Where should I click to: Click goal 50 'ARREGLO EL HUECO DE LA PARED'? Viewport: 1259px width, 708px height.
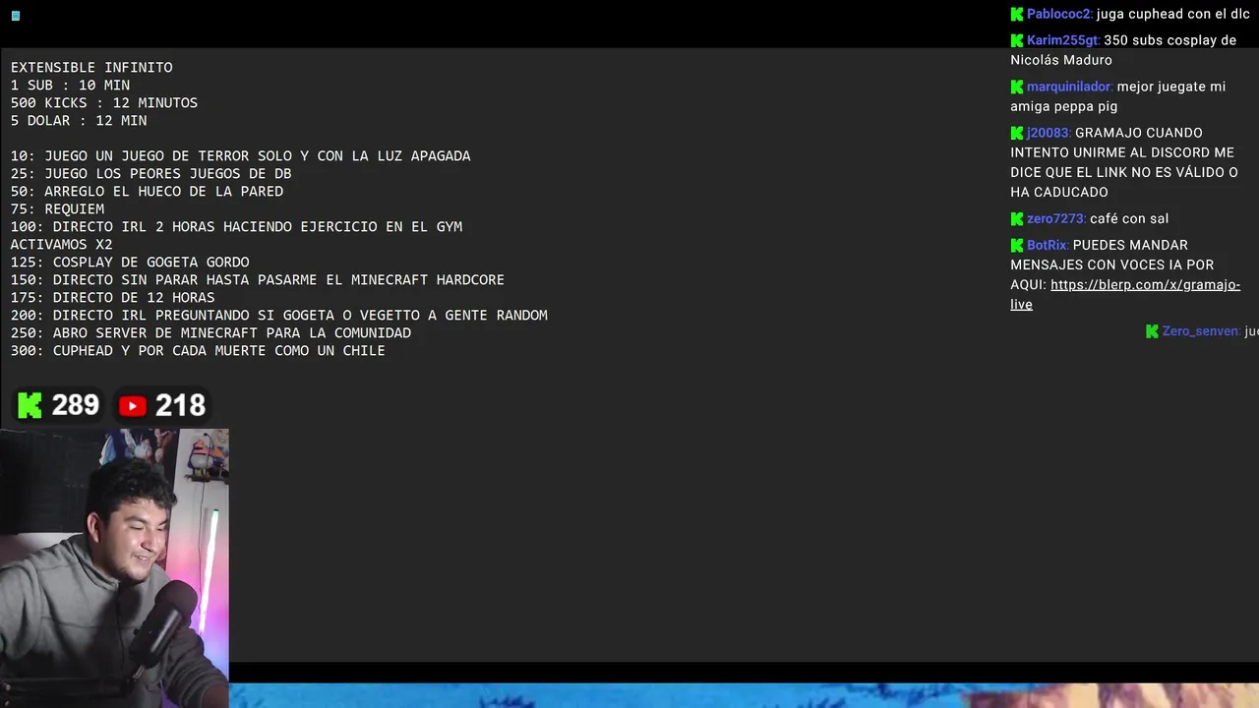[147, 192]
